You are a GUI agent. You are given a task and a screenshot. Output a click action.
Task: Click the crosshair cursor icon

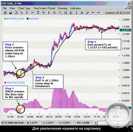point(66,13)
